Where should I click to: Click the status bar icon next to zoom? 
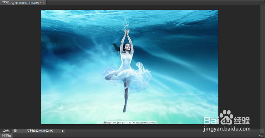(15, 131)
